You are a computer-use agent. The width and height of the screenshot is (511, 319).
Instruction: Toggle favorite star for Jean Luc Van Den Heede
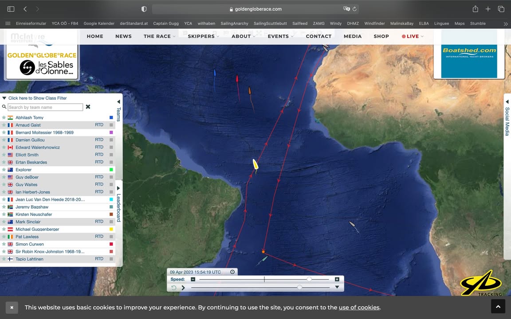click(4, 199)
